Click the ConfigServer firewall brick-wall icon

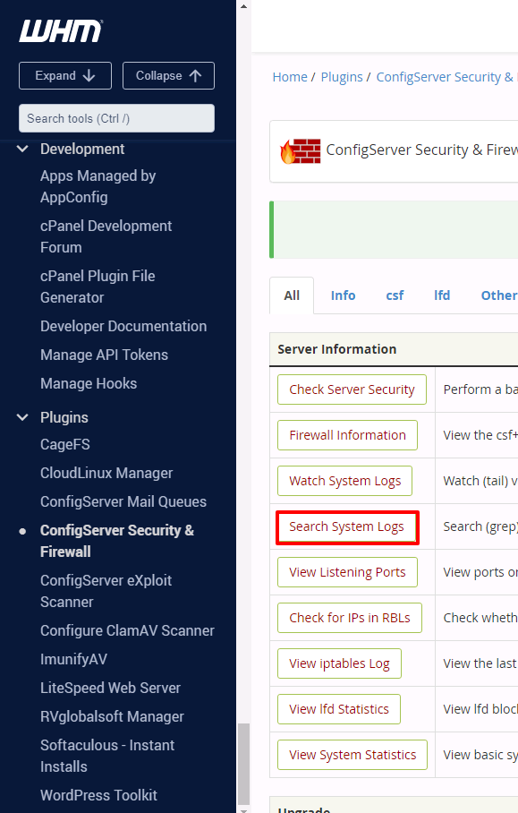(x=301, y=151)
